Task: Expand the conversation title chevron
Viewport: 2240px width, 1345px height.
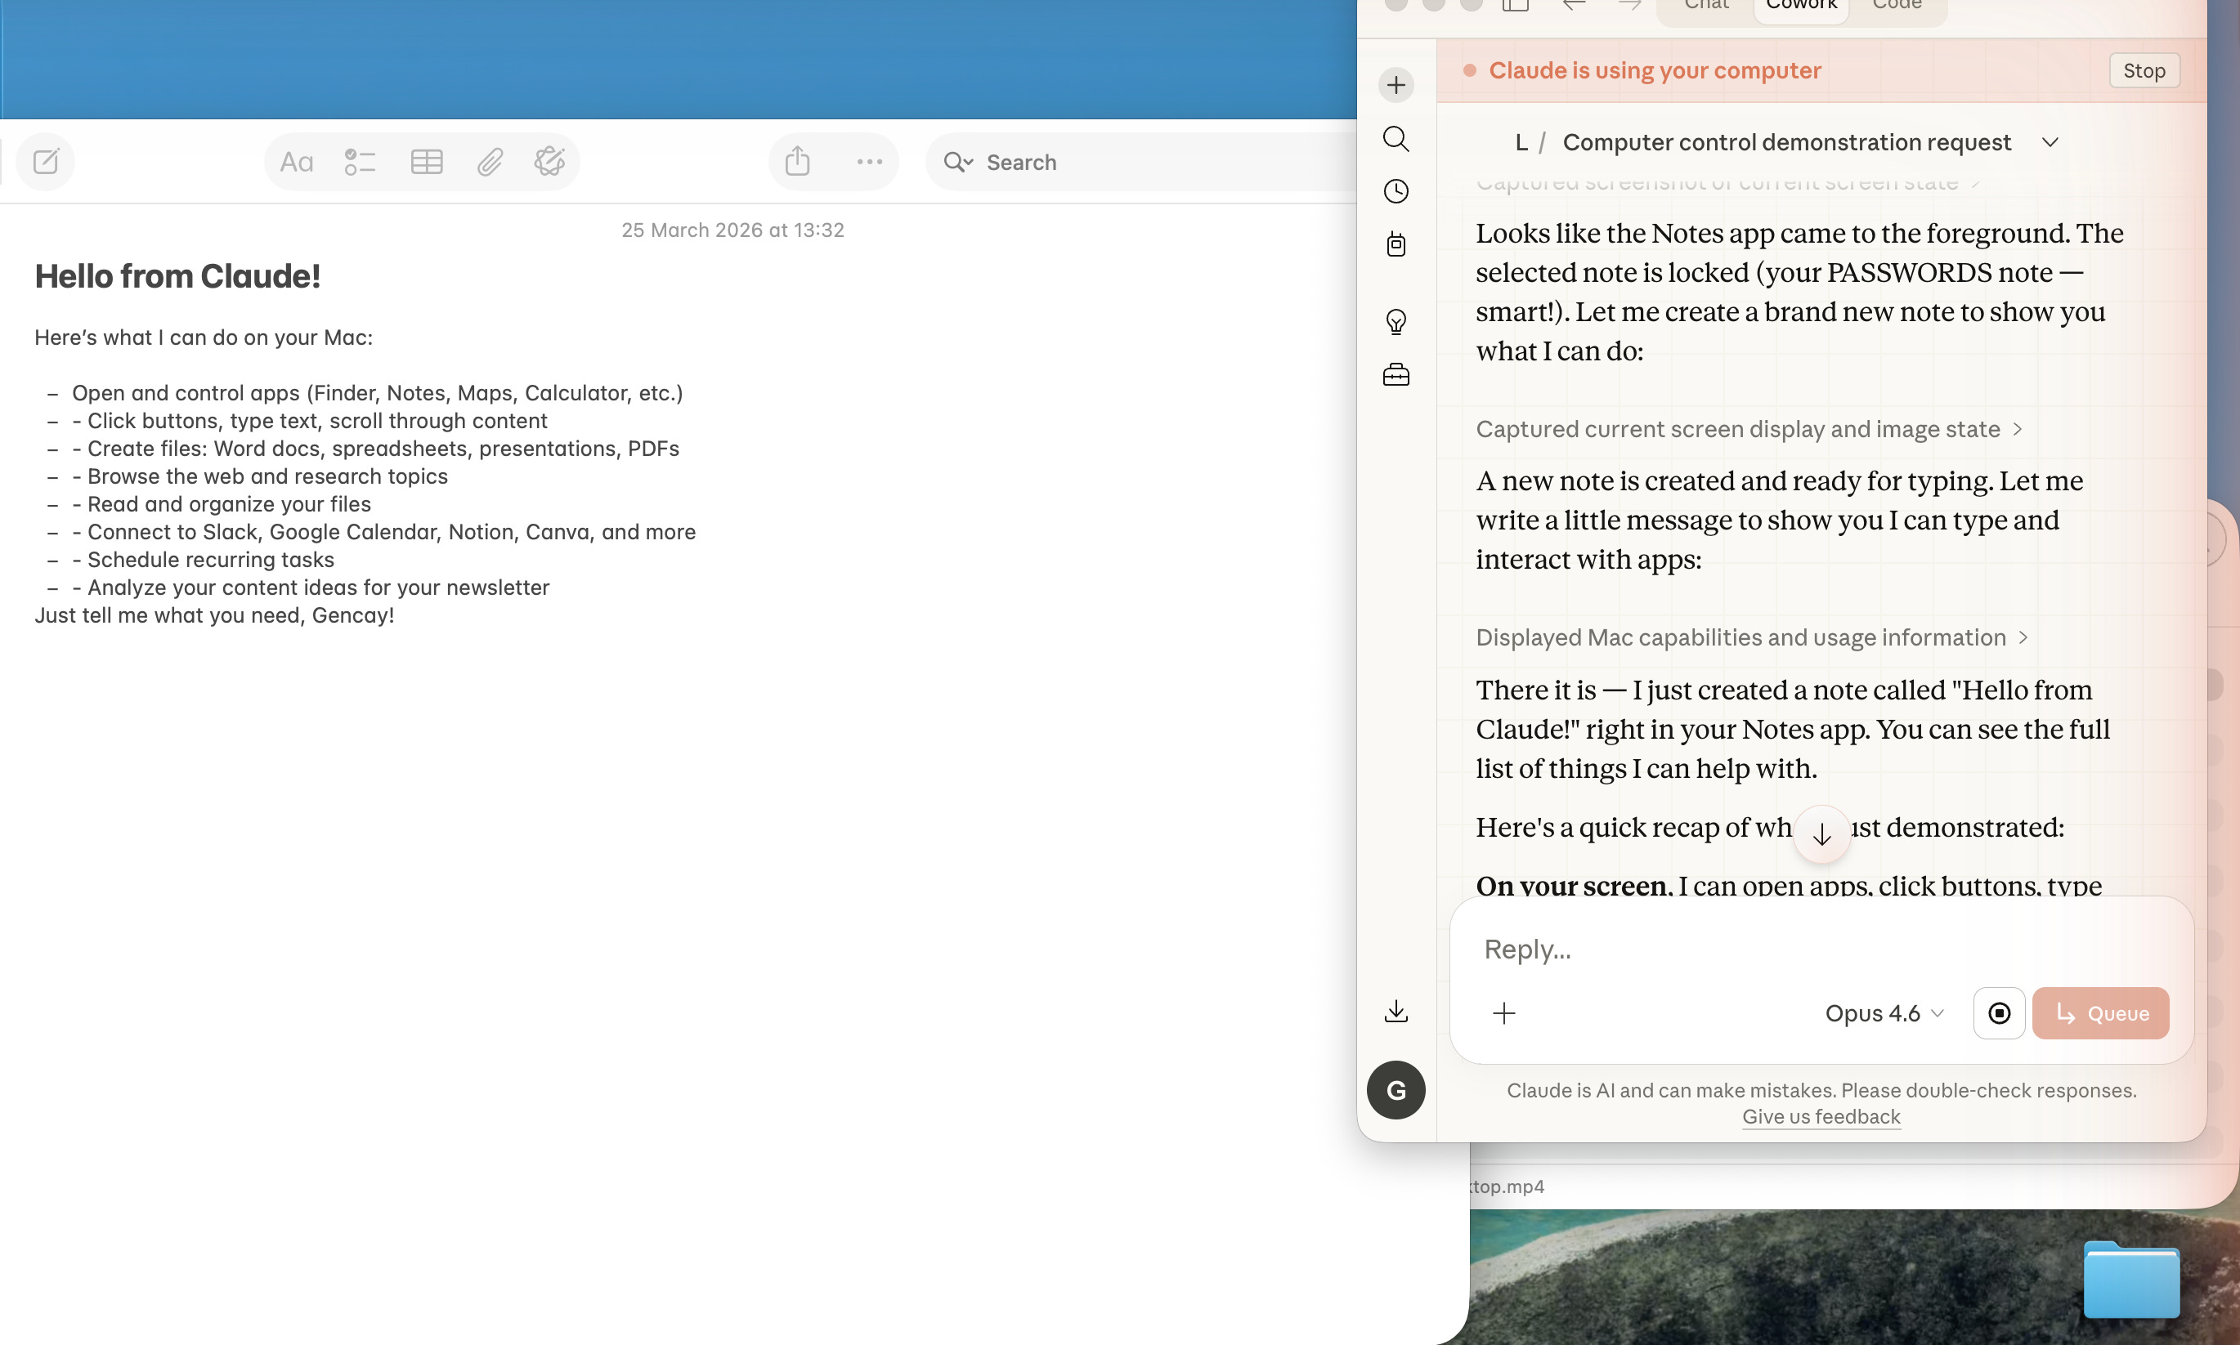Action: coord(2050,142)
